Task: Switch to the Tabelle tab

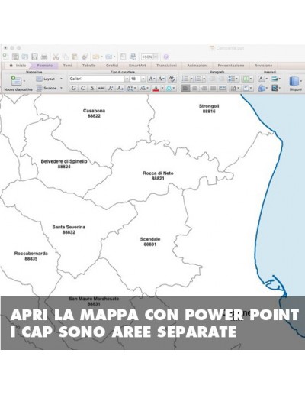Action: pyautogui.click(x=88, y=66)
